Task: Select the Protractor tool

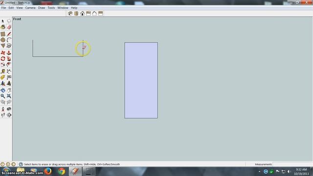Action: [3, 77]
